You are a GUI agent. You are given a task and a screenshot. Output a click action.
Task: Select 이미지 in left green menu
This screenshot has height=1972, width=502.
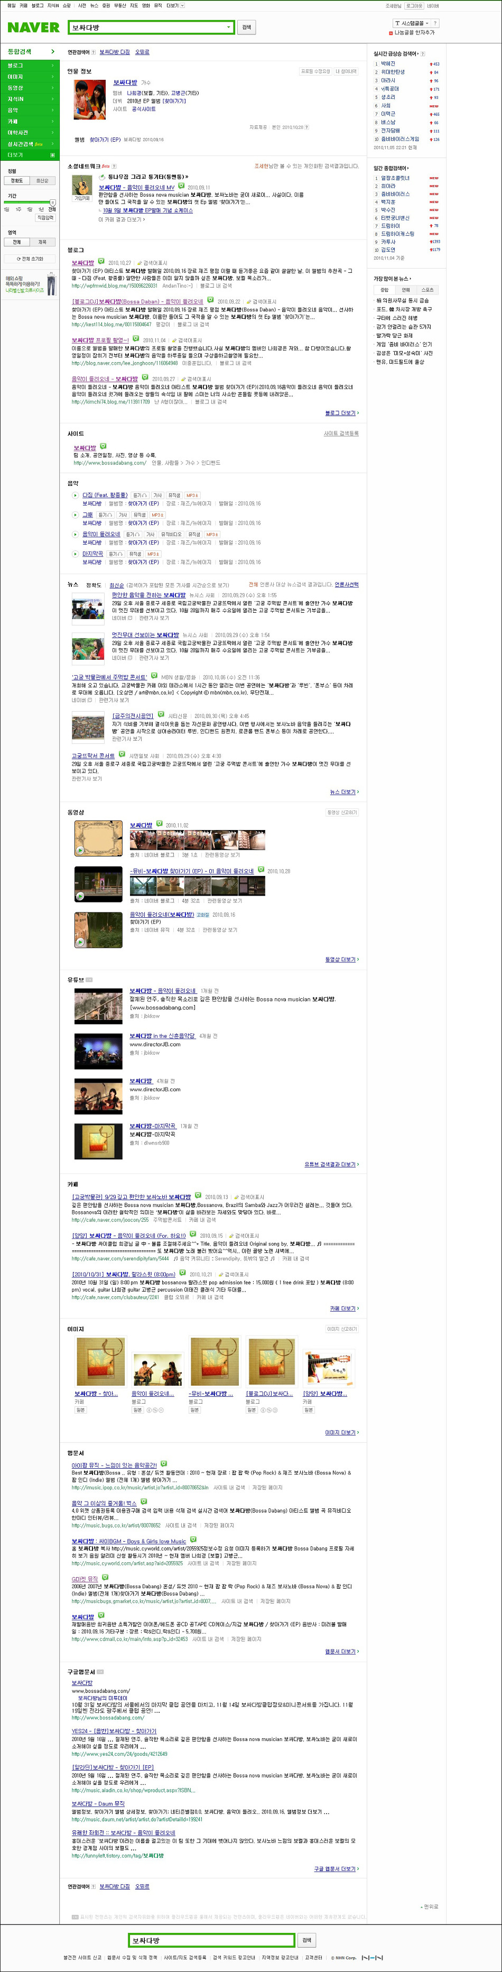click(x=29, y=77)
